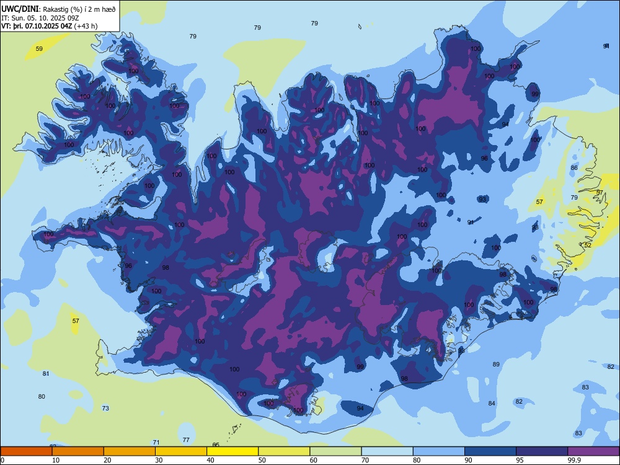Click the humidity value 84 on the map
Image resolution: width=620 pixels, height=465 pixels.
[x=492, y=404]
